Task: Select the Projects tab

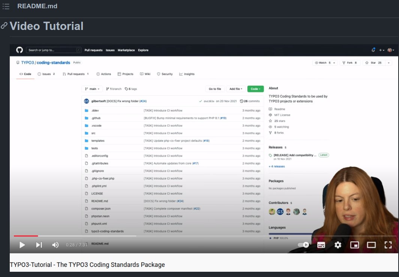Action: (x=126, y=74)
